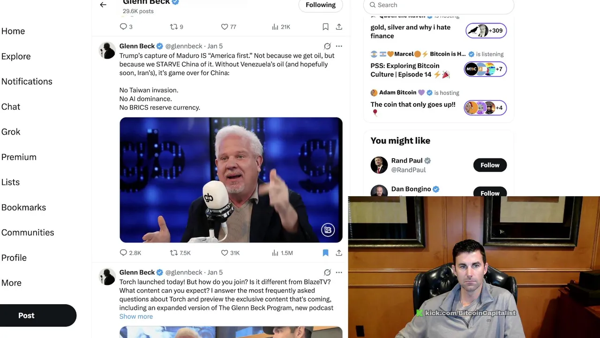Follow Rand Paul
Viewport: 600px width, 338px height.
click(490, 165)
